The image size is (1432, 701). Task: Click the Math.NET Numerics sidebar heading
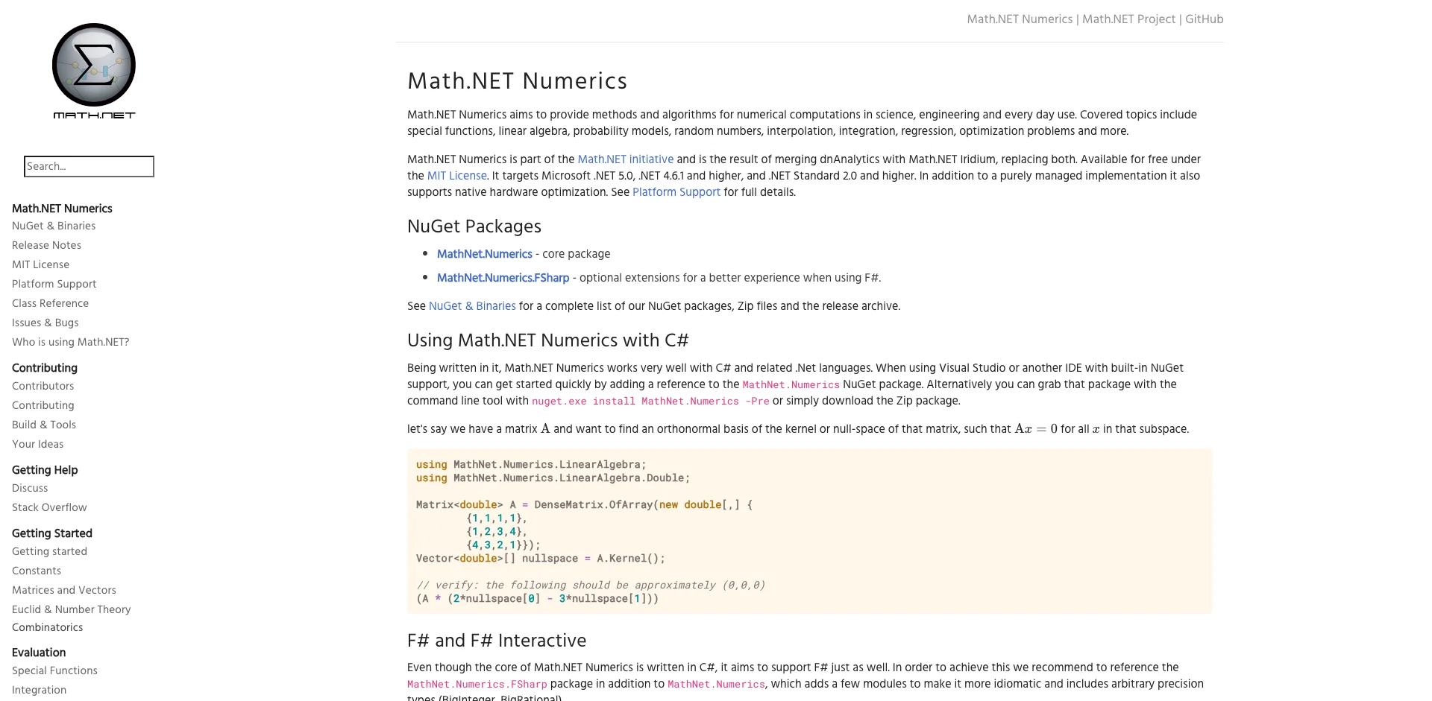tap(62, 209)
